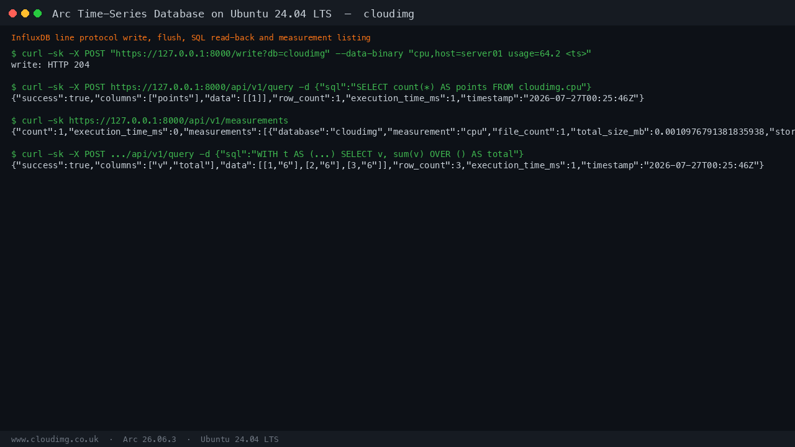Click Ubuntu 24.04 LTS in the footer

240,439
